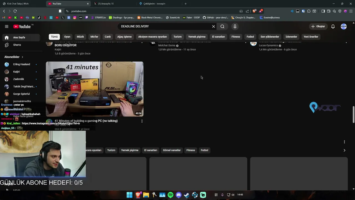Screen dimensions: 355x200
Task: Open the YouTube hamburger guide menu
Action: click(7, 26)
